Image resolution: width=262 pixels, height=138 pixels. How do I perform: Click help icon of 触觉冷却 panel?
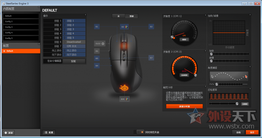click(205, 87)
